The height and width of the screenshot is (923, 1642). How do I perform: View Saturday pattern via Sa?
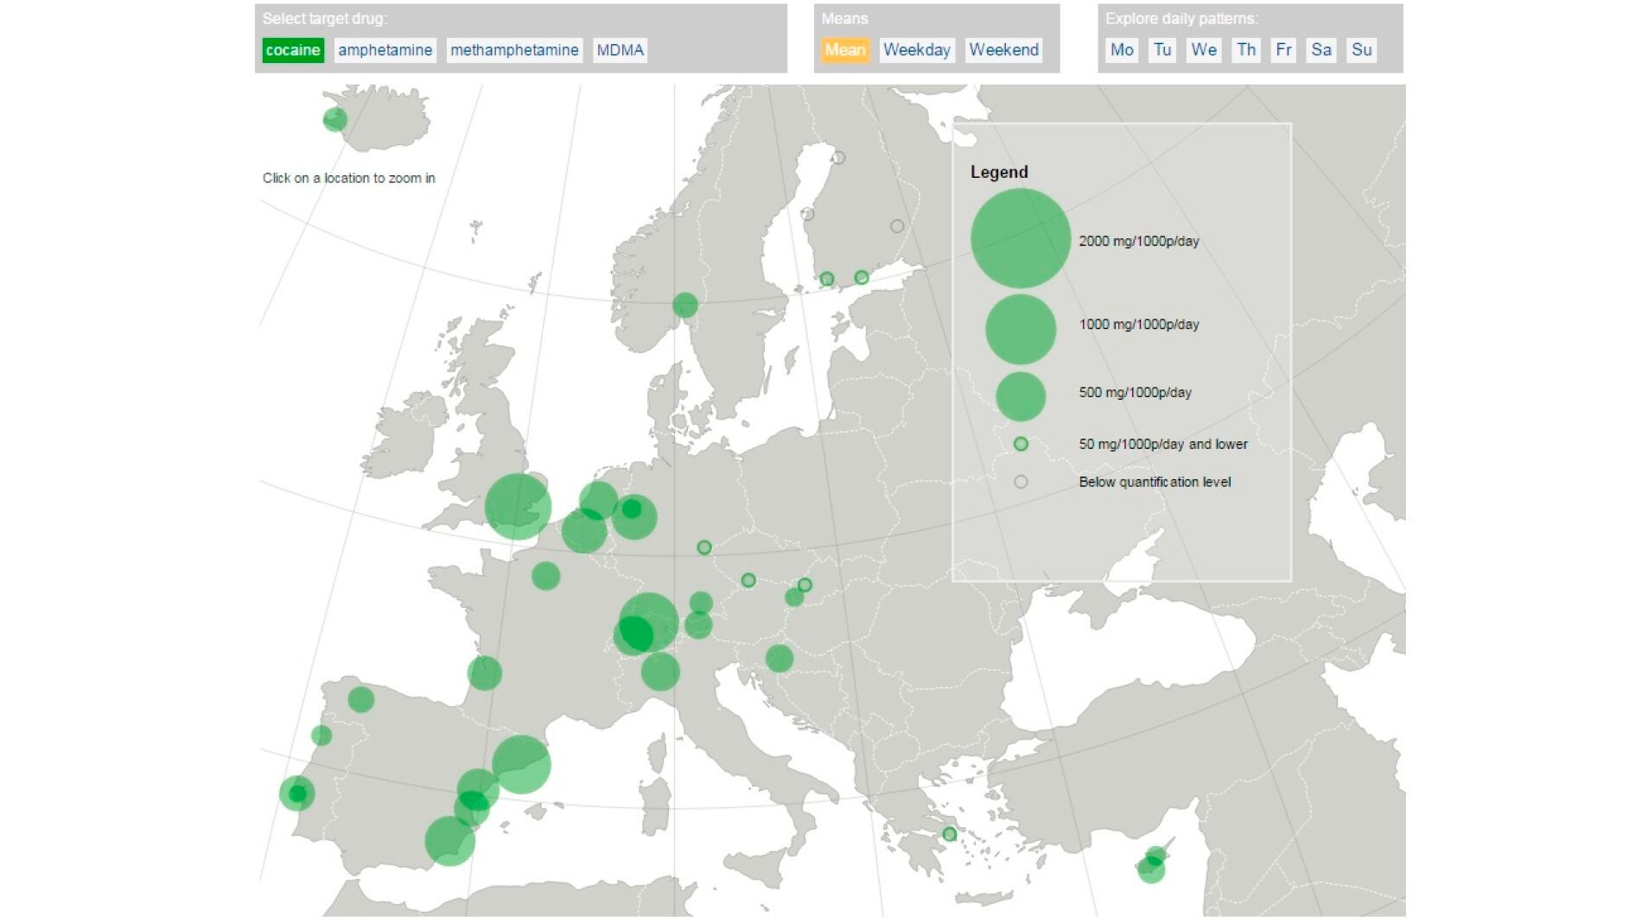click(1321, 50)
